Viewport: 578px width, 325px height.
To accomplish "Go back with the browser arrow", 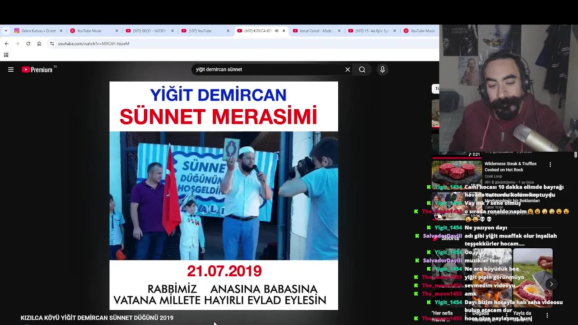I will click(x=6, y=44).
